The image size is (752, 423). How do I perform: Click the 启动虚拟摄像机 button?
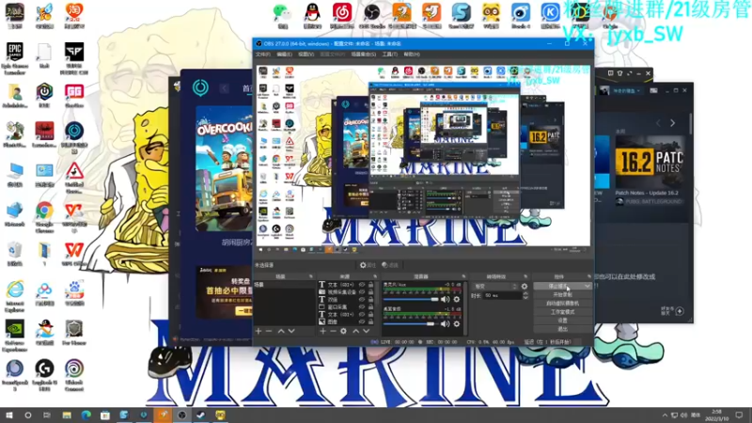coord(562,304)
